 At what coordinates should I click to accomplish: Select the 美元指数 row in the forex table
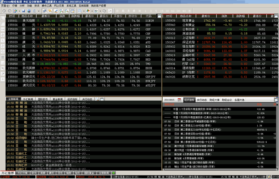[84, 20]
